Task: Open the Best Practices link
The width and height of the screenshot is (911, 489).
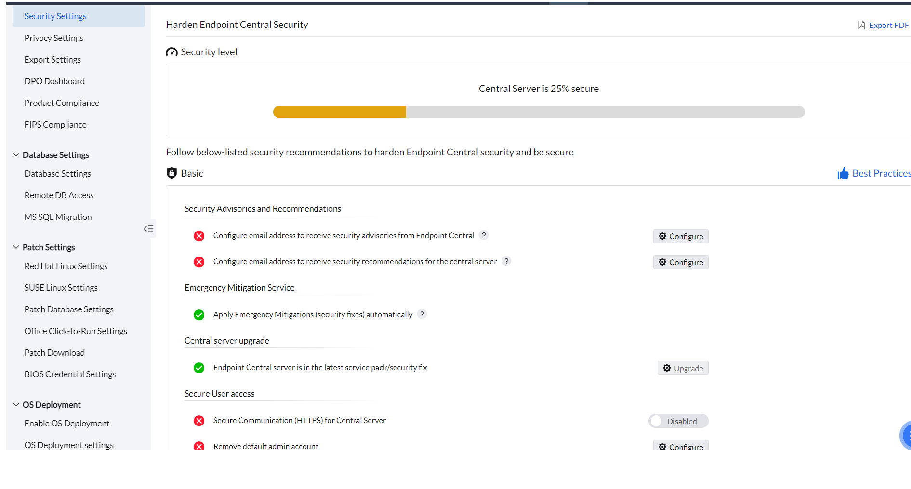Action: [881, 173]
